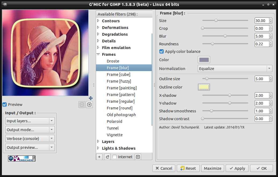Click the Blur slider handle
Screen dimensions: 278x177
coord(225,36)
